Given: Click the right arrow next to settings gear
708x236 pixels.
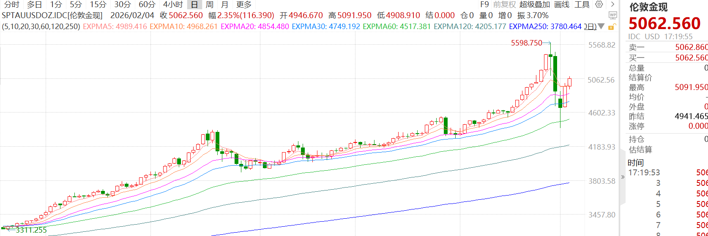Looking at the screenshot, I should (612, 5).
